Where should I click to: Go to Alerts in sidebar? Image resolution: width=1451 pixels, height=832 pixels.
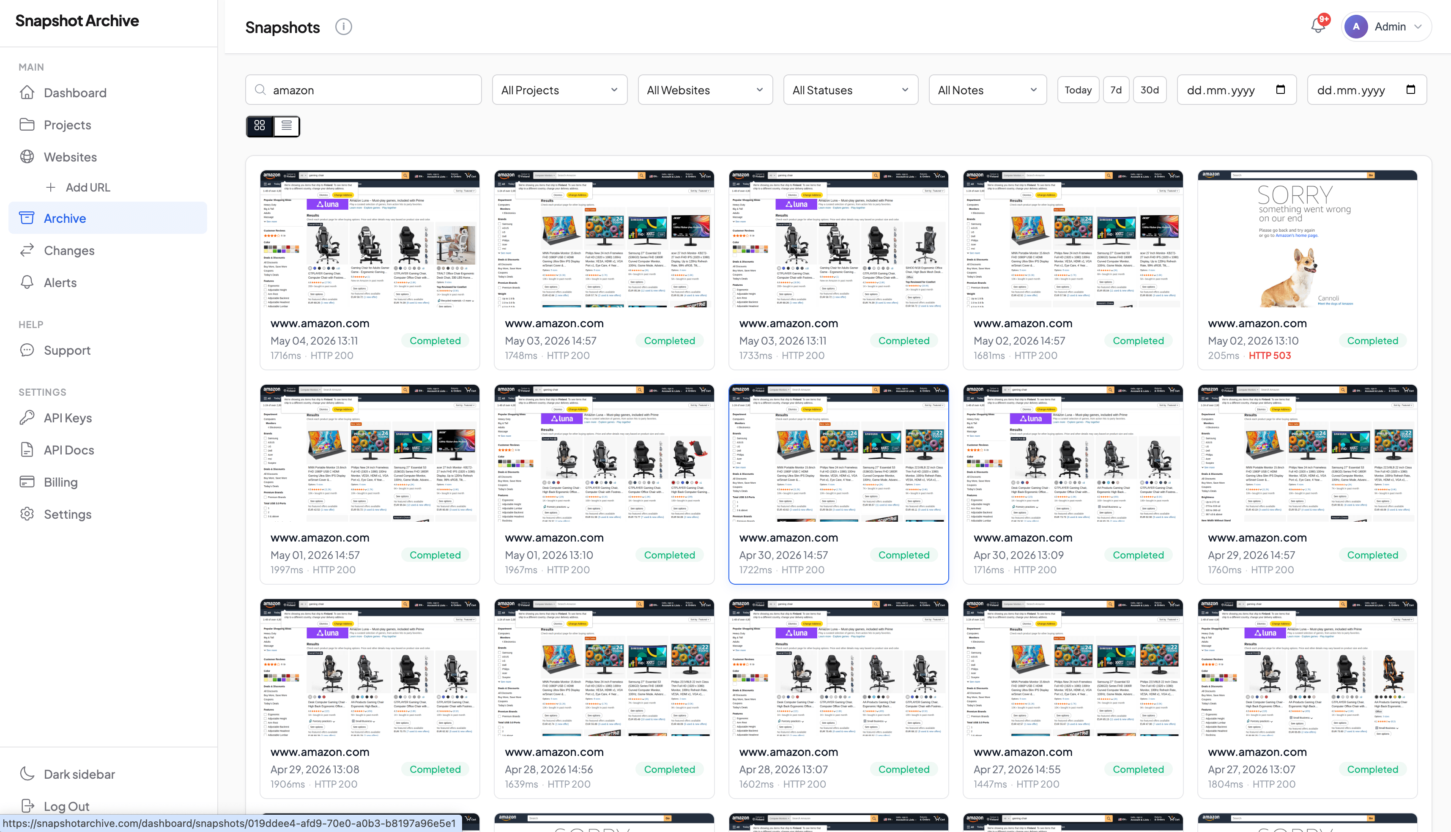pos(60,282)
